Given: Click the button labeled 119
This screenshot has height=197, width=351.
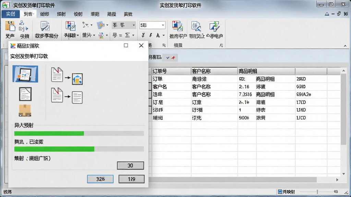Looking at the screenshot, I should pos(131,179).
